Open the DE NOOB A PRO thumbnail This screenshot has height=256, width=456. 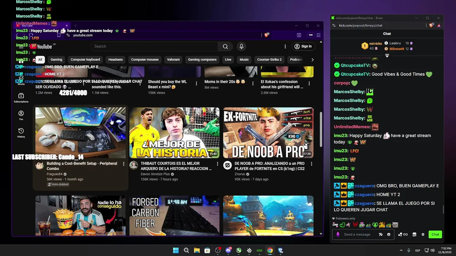[268, 133]
